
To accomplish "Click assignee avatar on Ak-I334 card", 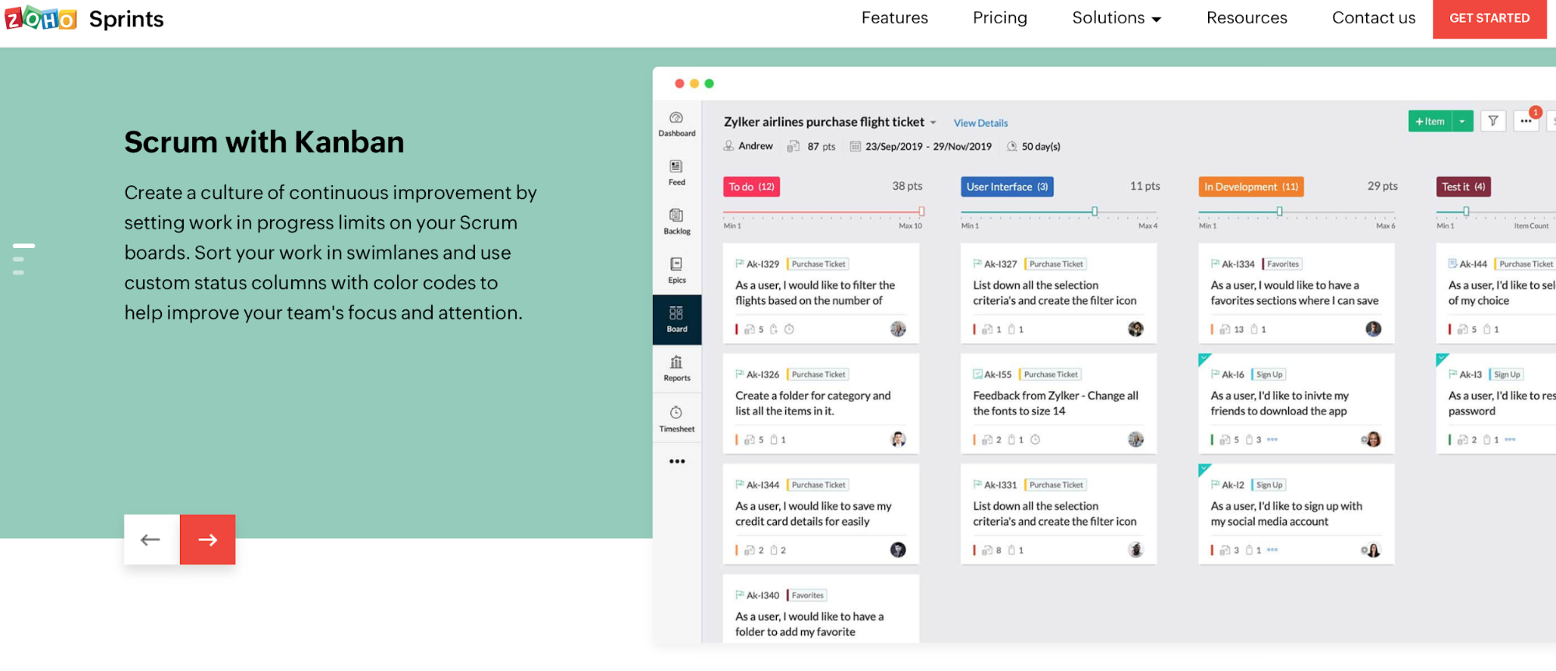I will pyautogui.click(x=1373, y=329).
